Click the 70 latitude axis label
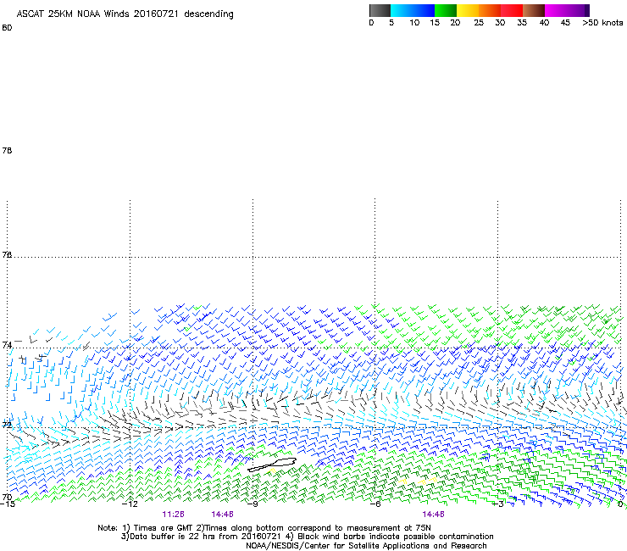The height and width of the screenshot is (551, 627). pos(7,497)
